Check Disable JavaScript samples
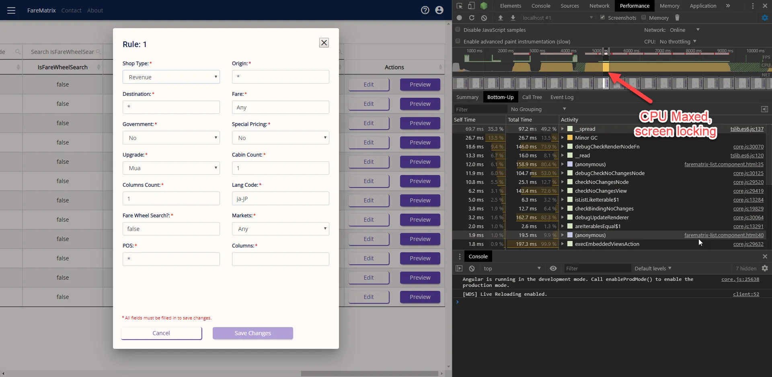Image resolution: width=772 pixels, height=377 pixels. 458,29
